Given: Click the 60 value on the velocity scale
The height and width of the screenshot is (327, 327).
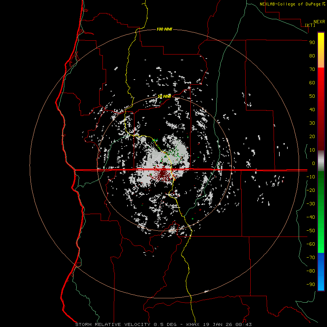Looking at the screenshot, I should [x=312, y=82].
